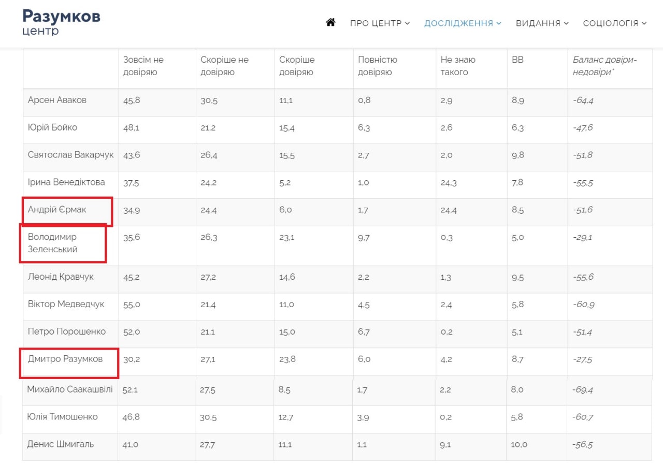Click Зеленський's 'Скоріше довіряю' value 23,1

(x=286, y=238)
